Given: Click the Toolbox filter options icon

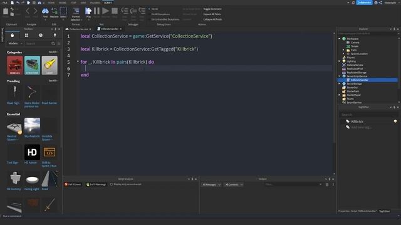Looking at the screenshot, I should pyautogui.click(x=59, y=44).
